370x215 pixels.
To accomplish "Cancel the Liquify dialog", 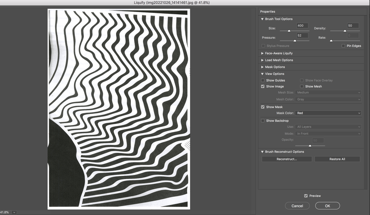I will (297, 206).
